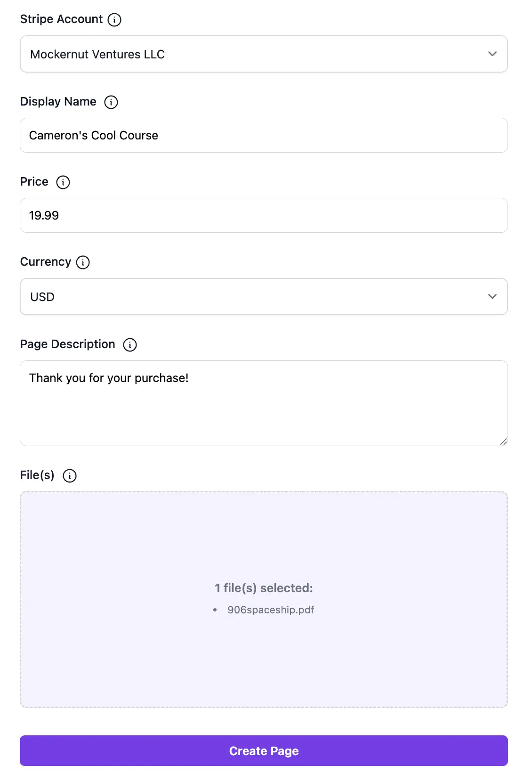Click the Display Name info icon

111,102
